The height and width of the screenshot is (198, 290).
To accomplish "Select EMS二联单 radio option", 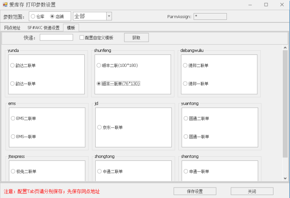I will coord(23,118).
